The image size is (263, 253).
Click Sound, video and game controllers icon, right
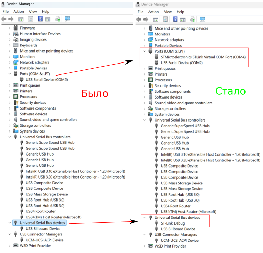(151, 103)
